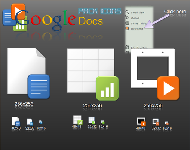Click the large spreadsheet grid thumbnail
This screenshot has width=190, height=150.
click(x=91, y=70)
